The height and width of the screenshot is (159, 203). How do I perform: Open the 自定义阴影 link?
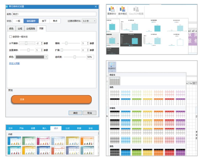(14, 63)
